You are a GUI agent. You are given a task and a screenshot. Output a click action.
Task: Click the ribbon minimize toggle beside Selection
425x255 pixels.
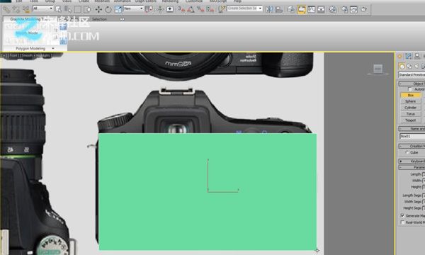[x=123, y=19]
